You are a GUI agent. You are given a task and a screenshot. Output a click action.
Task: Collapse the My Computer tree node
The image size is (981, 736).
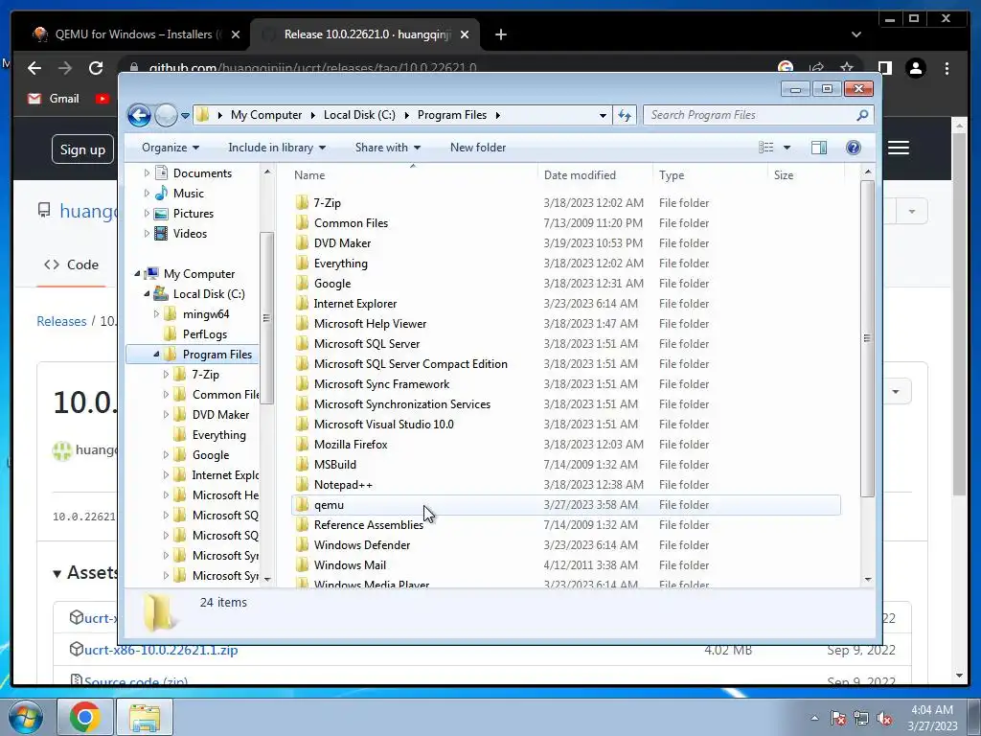[x=137, y=273]
